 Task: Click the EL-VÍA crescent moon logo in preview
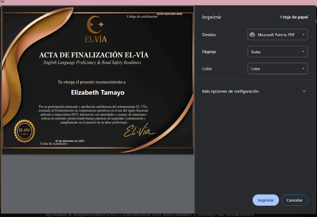[x=95, y=25]
